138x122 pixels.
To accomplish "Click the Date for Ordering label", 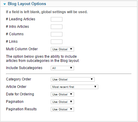I will [x=20, y=94].
